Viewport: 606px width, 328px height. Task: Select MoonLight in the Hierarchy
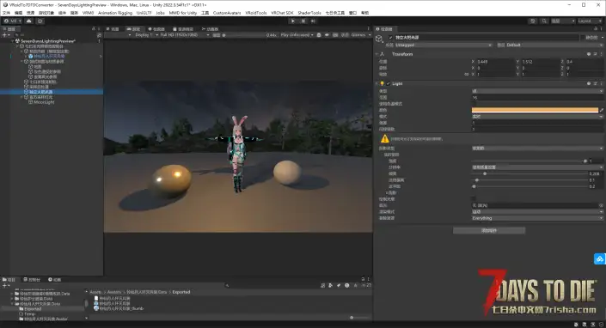click(x=44, y=102)
